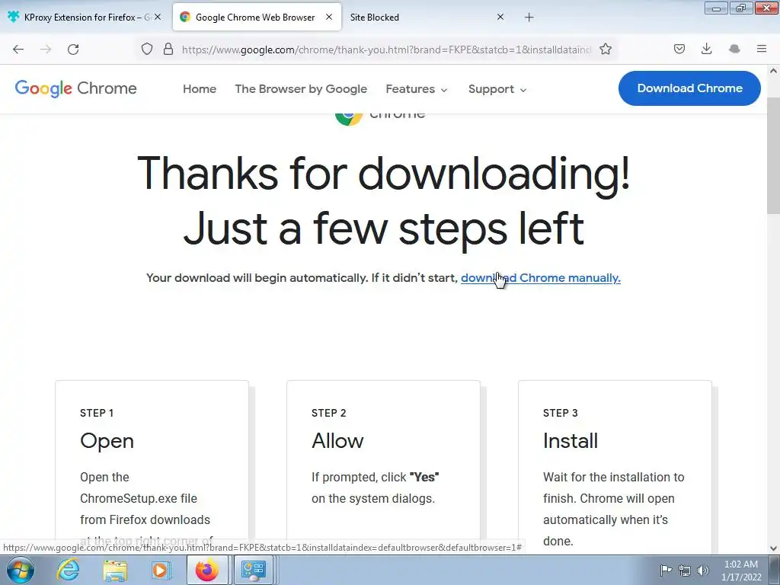Image resolution: width=780 pixels, height=585 pixels.
Task: Open volume speaker tray icon
Action: (x=703, y=571)
